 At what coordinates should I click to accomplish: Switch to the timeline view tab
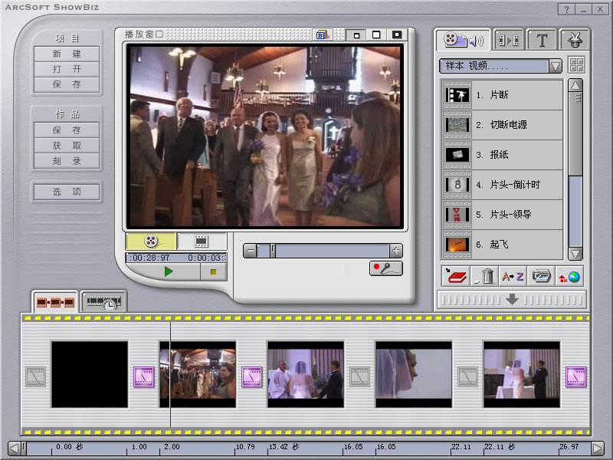point(103,302)
